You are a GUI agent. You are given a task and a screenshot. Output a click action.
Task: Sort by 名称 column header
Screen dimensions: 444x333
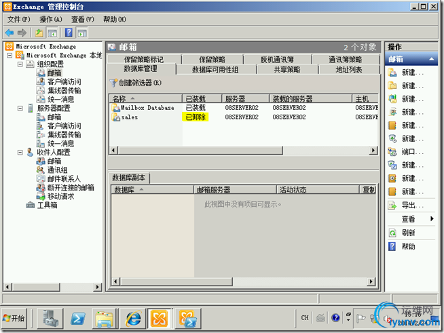145,99
